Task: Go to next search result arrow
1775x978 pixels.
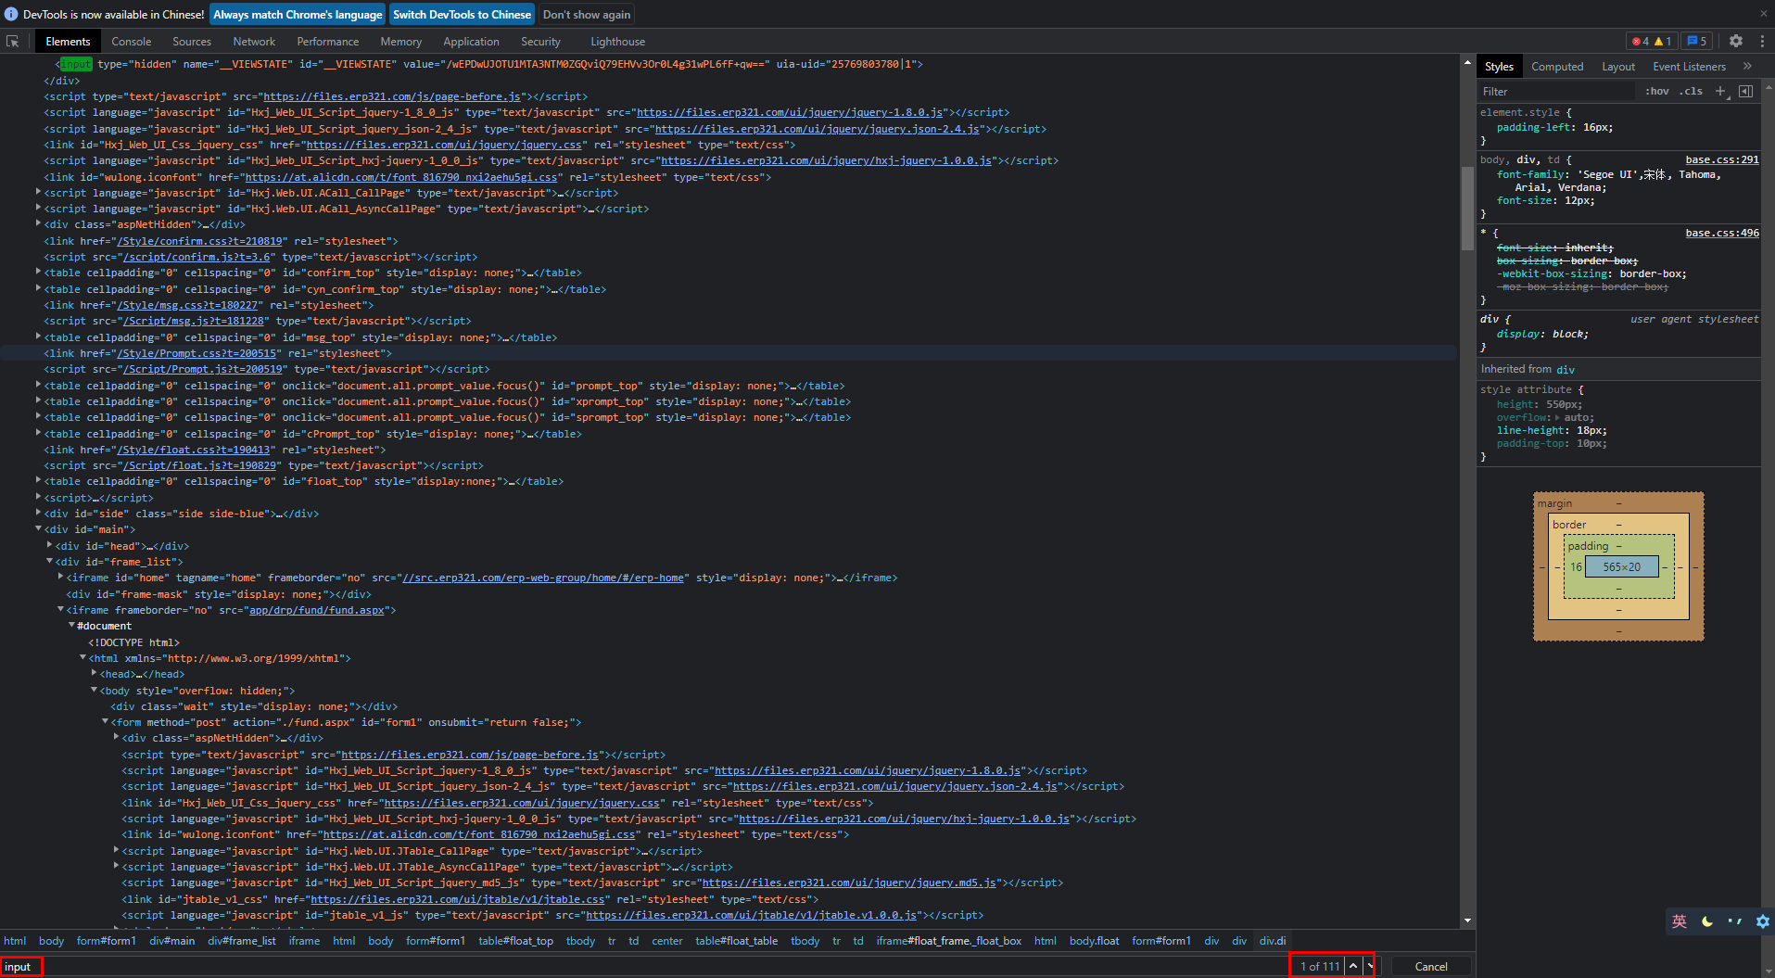Action: point(1370,966)
